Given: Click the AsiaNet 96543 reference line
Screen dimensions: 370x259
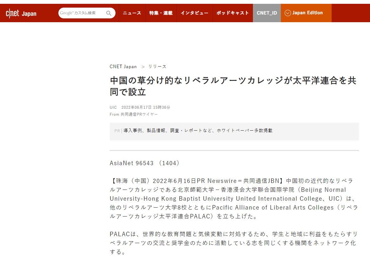Looking at the screenshot, I should pos(145,163).
